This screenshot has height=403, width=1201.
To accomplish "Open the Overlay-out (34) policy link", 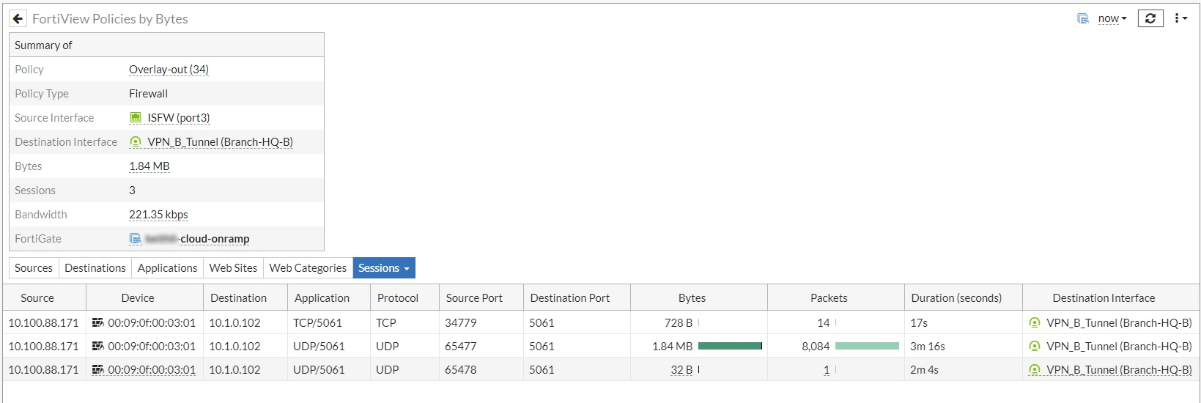I will pyautogui.click(x=169, y=70).
